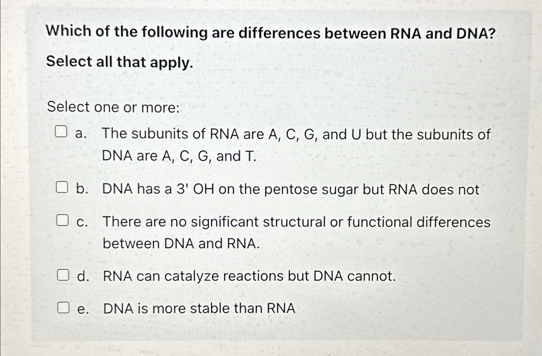Check the checkbox for option c

point(62,220)
